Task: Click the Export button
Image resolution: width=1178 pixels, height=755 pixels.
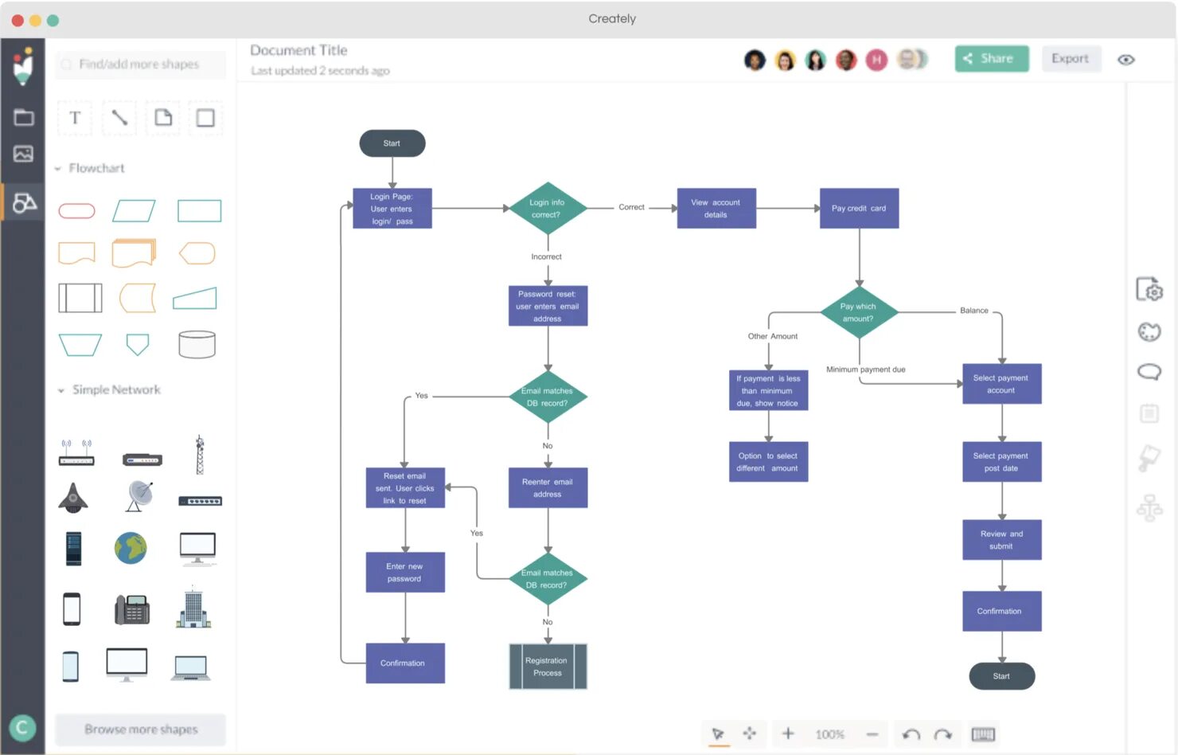Action: pyautogui.click(x=1071, y=58)
